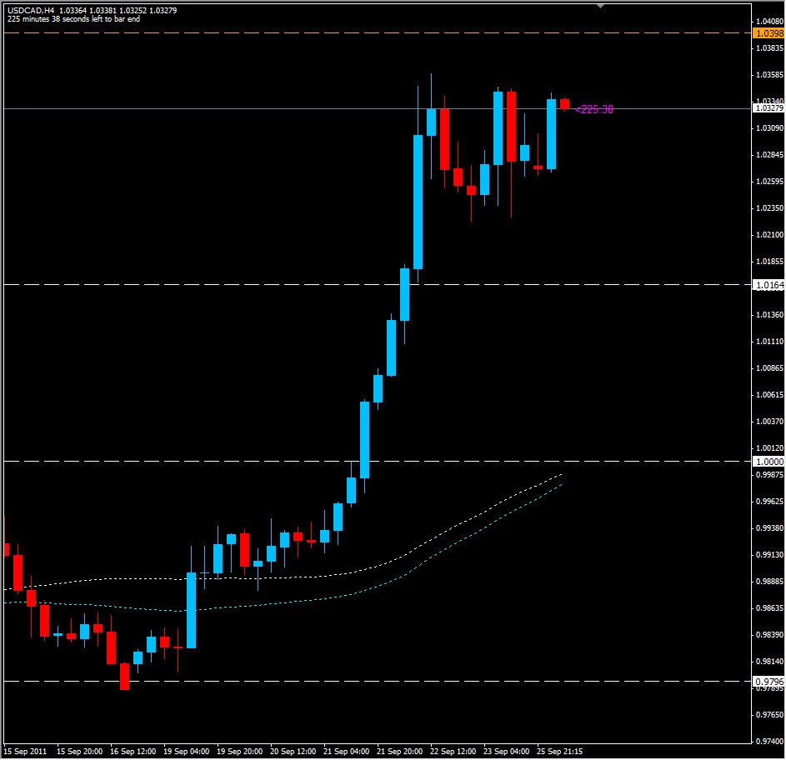
Task: Open the bottom time scale axis
Action: coord(375,749)
